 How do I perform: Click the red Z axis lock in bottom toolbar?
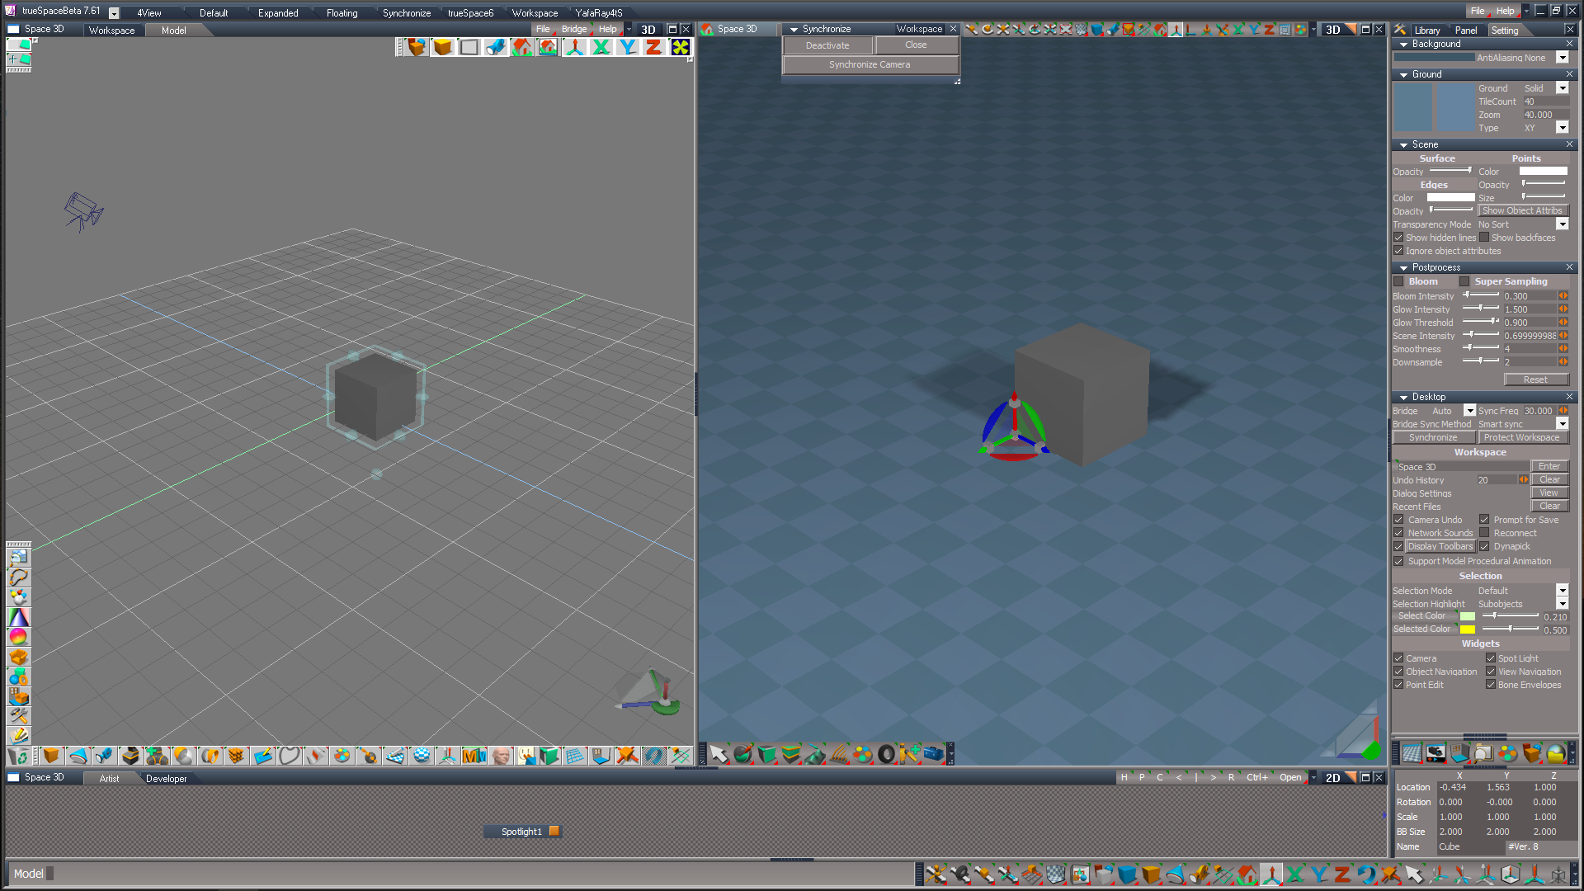coord(1343,874)
